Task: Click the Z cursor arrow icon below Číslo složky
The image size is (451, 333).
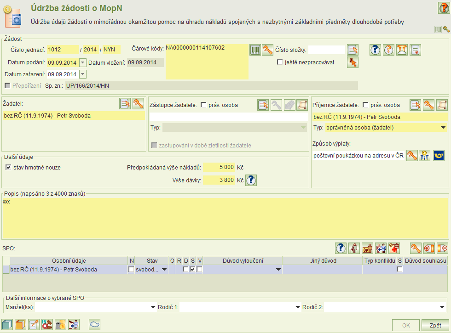Action: coord(353,62)
